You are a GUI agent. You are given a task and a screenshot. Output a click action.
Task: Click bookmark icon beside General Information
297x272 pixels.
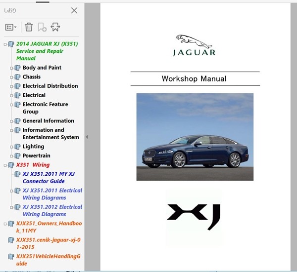(17, 121)
